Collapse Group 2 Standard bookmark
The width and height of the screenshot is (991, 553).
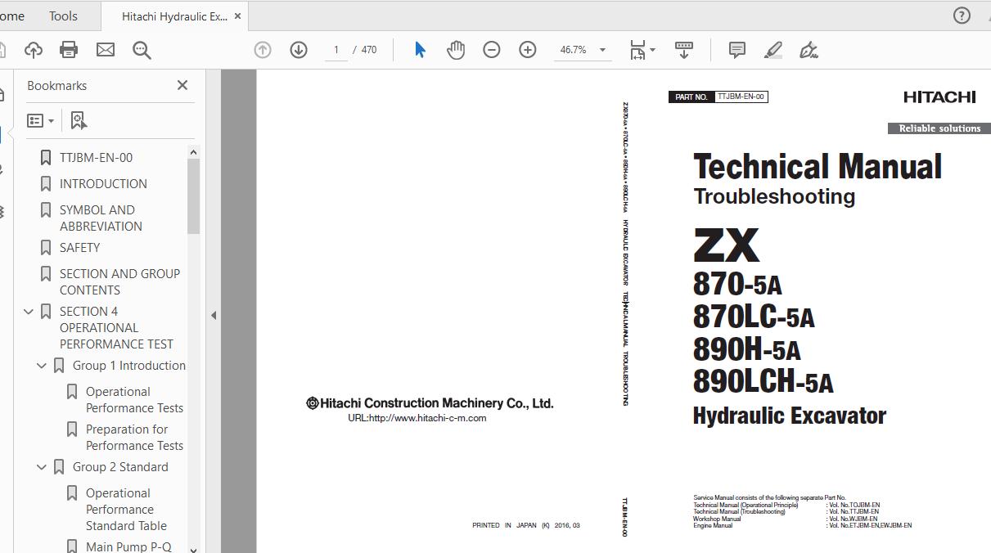[42, 467]
